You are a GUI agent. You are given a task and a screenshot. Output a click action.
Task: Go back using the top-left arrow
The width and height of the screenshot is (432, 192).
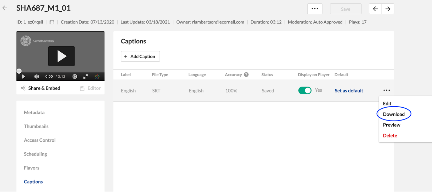pos(5,8)
